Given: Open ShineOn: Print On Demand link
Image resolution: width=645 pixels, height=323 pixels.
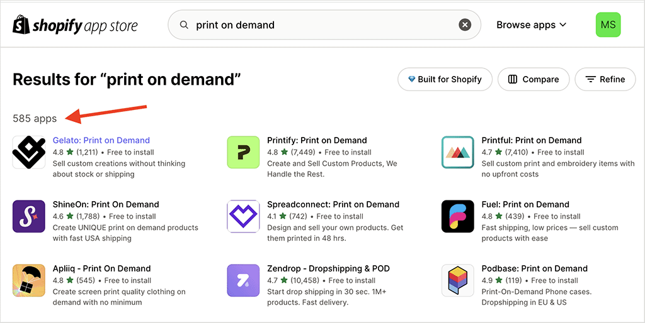Looking at the screenshot, I should click(106, 204).
